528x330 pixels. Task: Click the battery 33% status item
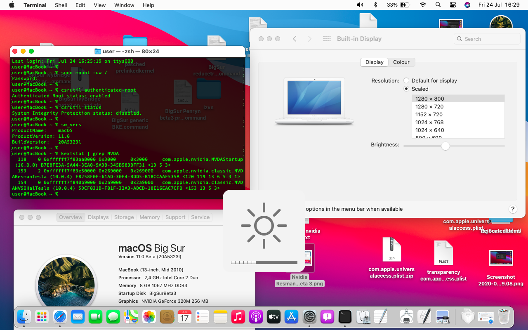[398, 5]
